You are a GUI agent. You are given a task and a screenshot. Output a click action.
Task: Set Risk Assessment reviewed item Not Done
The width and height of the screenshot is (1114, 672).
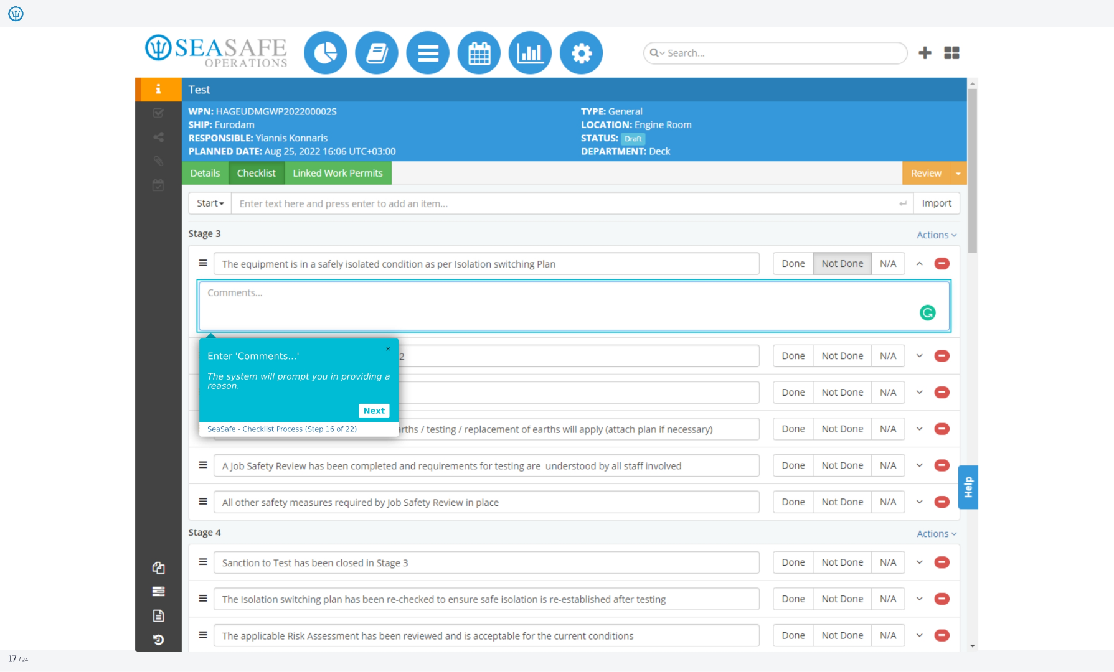[842, 635]
